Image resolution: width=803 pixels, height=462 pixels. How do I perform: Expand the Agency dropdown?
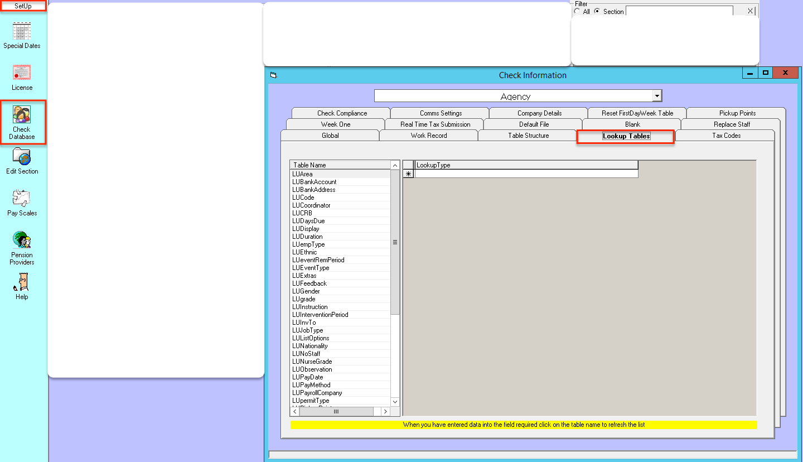[657, 96]
